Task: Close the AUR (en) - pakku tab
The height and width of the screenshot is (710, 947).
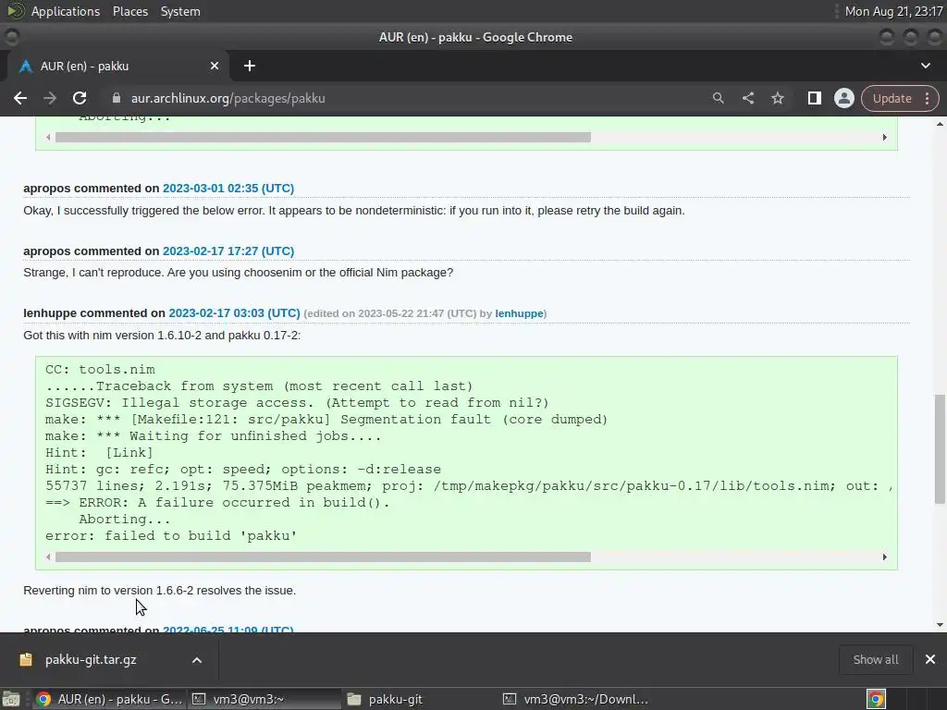Action: tap(215, 66)
